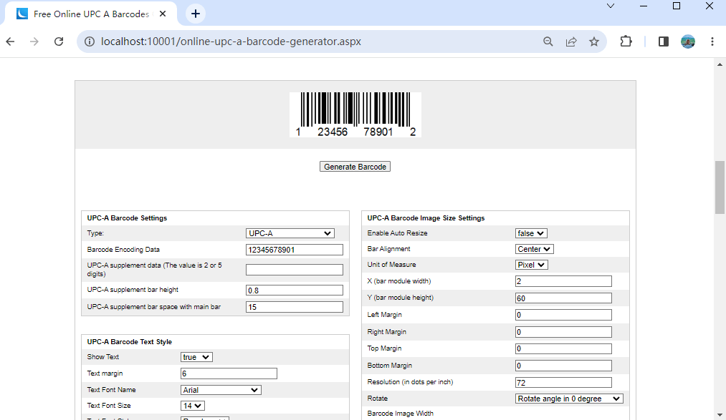The height and width of the screenshot is (420, 726).
Task: Open a new browser tab
Action: (194, 13)
